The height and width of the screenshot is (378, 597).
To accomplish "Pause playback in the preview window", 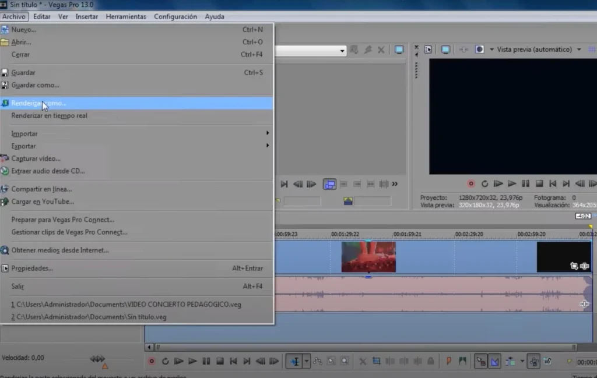I will [525, 183].
